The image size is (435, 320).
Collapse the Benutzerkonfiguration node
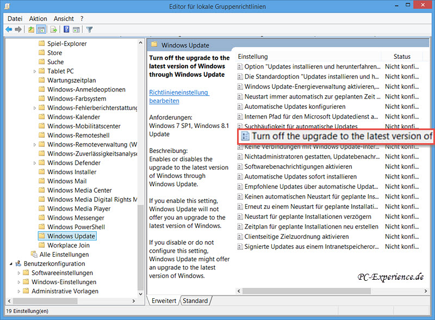tap(10, 264)
